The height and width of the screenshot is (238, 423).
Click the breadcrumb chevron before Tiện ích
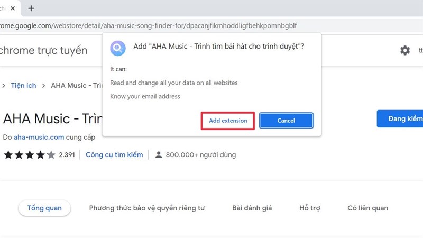(x=4, y=86)
